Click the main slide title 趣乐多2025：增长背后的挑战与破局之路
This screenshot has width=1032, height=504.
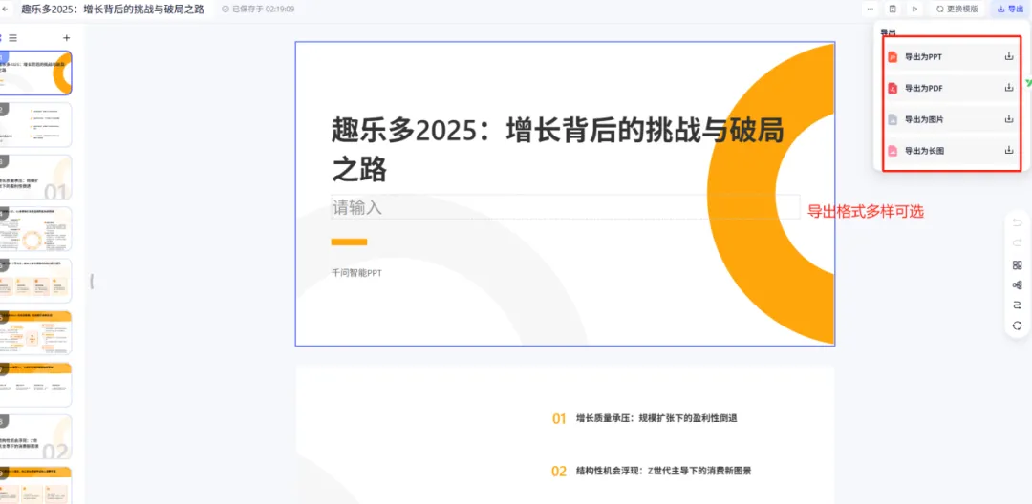point(557,149)
